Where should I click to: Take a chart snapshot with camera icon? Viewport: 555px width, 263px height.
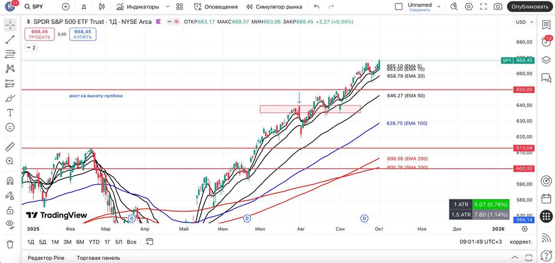pyautogui.click(x=498, y=6)
